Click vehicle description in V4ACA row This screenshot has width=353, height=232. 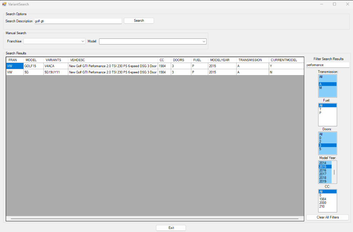(113, 66)
